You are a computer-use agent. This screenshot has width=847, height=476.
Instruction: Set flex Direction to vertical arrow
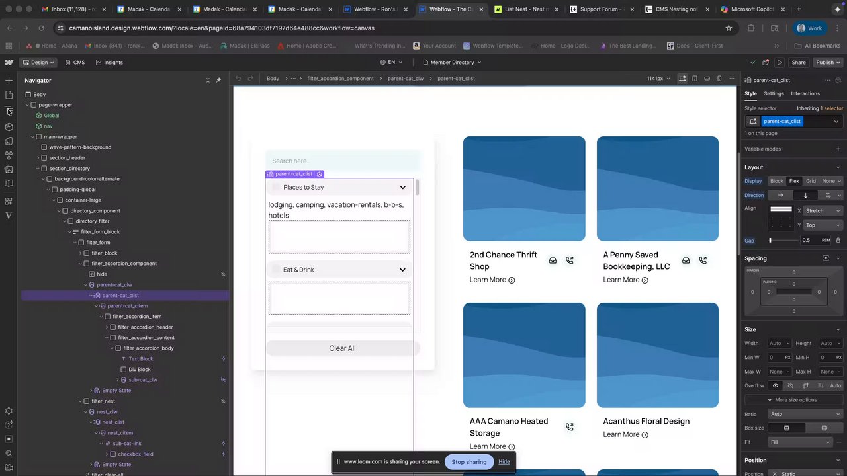(805, 196)
